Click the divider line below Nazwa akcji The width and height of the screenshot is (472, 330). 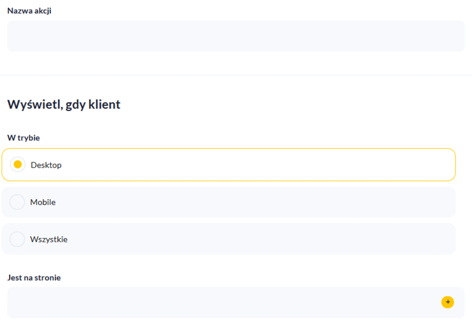click(235, 75)
